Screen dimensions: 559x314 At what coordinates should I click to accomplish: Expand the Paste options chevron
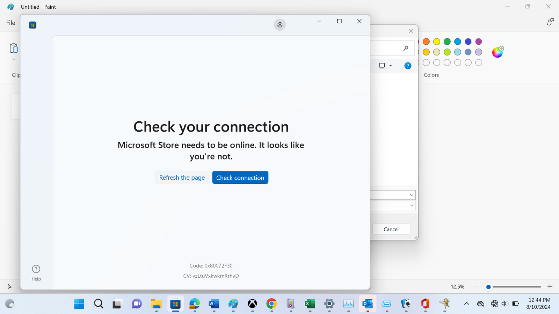point(14,59)
